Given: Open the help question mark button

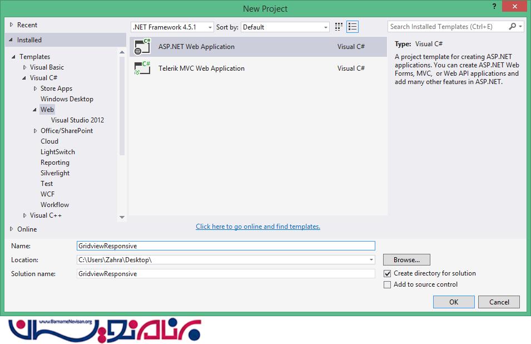Looking at the screenshot, I should pos(494,7).
